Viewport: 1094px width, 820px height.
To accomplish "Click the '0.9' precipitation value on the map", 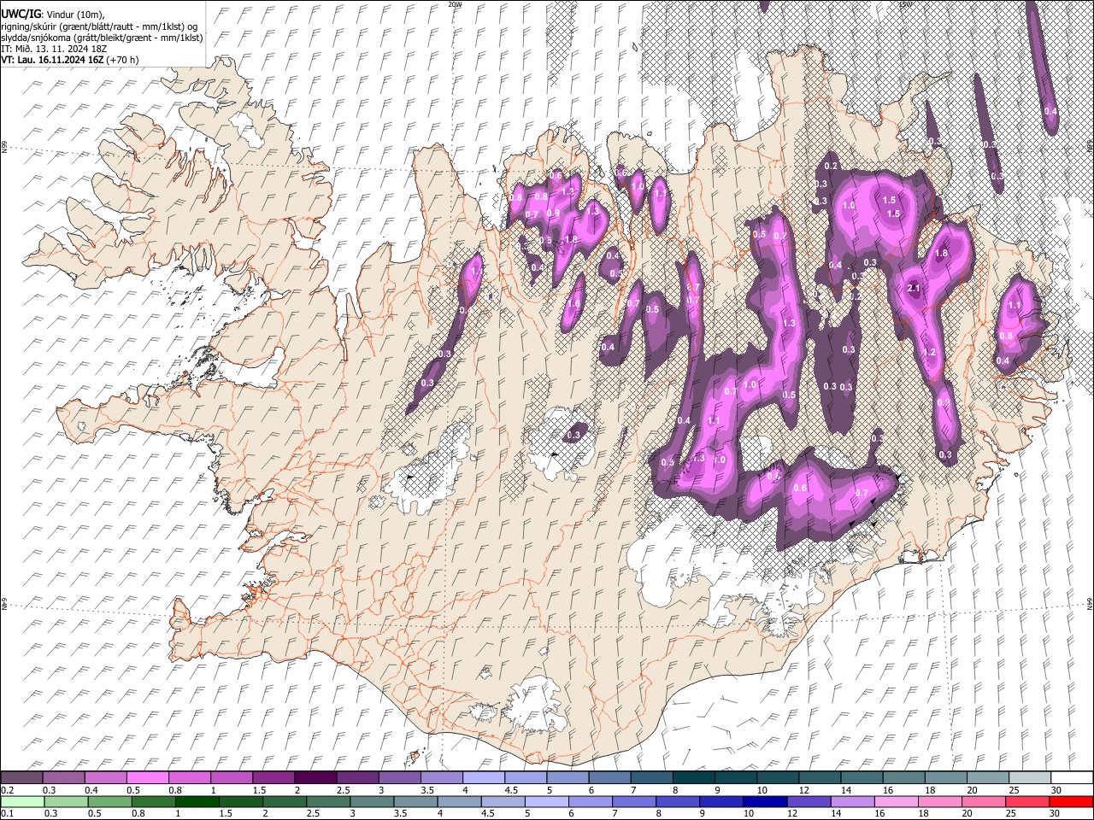I will pyautogui.click(x=553, y=213).
